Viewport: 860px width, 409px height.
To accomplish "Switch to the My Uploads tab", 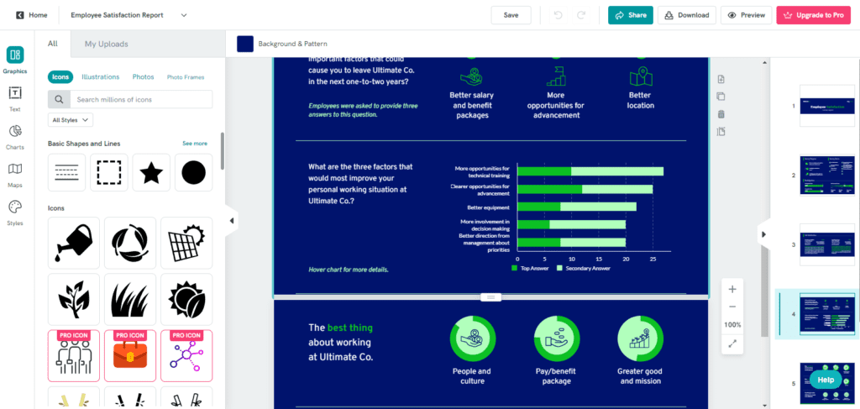I will (x=107, y=44).
